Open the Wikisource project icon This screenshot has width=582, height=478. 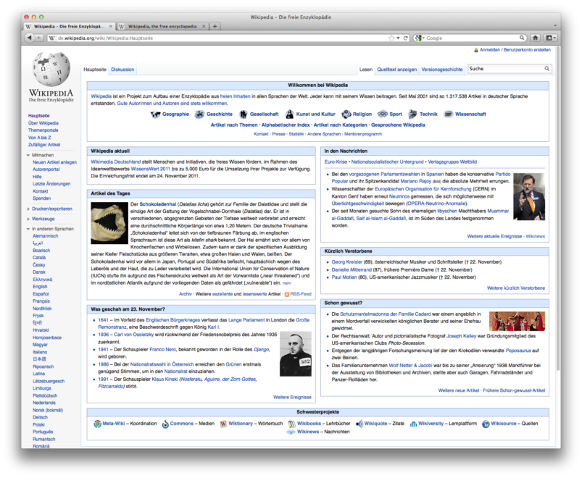pyautogui.click(x=486, y=424)
